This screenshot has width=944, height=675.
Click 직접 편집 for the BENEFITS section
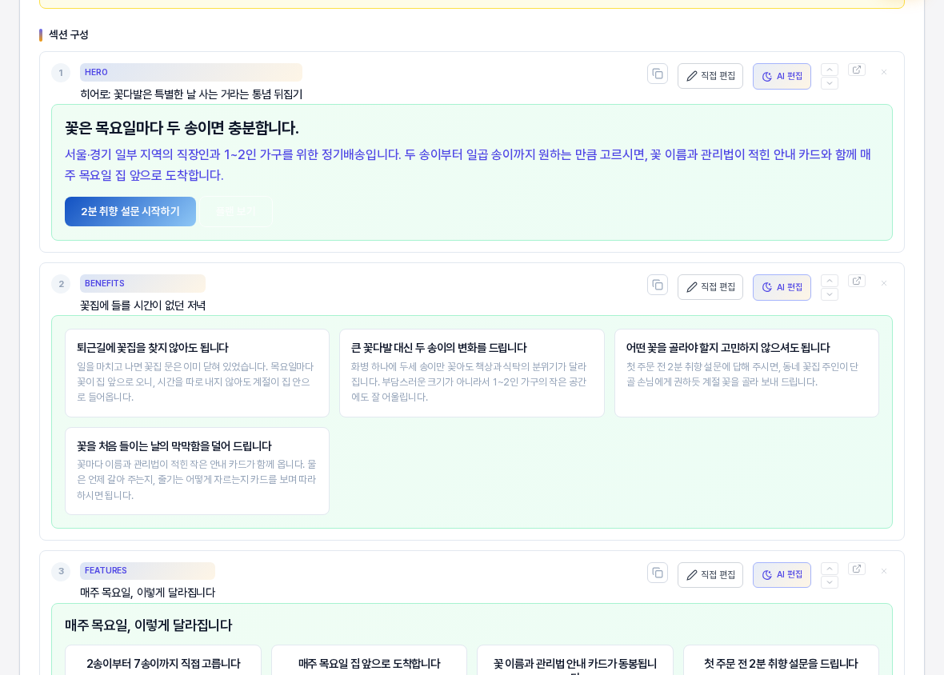pyautogui.click(x=710, y=288)
